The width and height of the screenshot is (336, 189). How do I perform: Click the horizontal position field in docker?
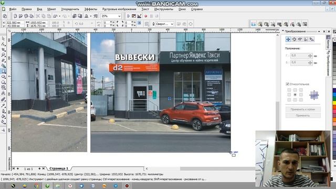pyautogui.click(x=301, y=56)
